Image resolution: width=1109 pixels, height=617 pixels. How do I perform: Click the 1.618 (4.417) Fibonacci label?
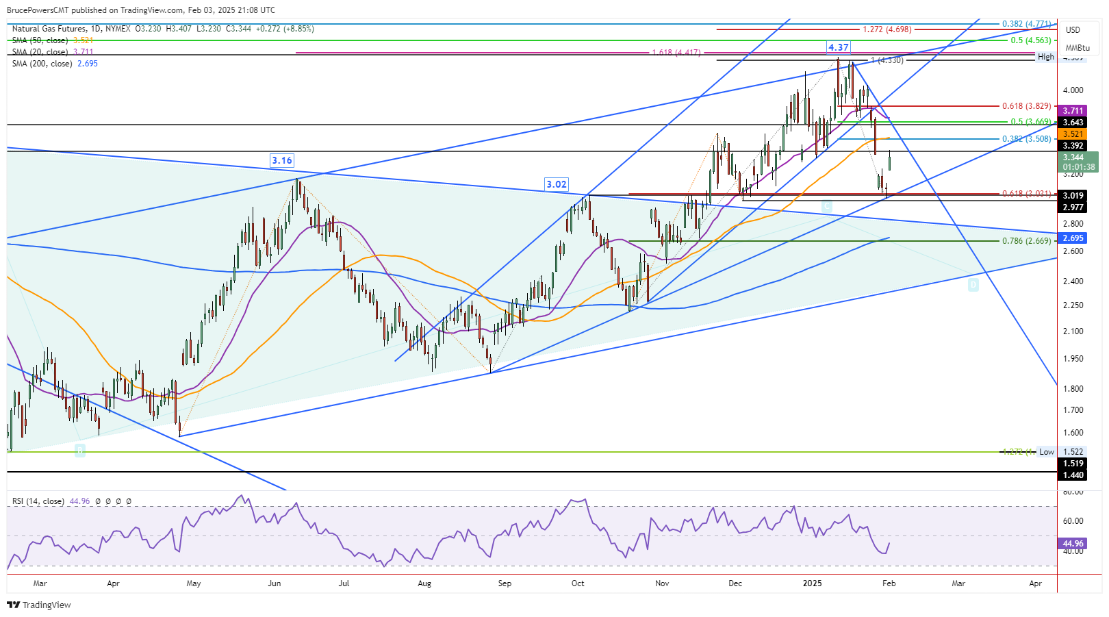[676, 53]
